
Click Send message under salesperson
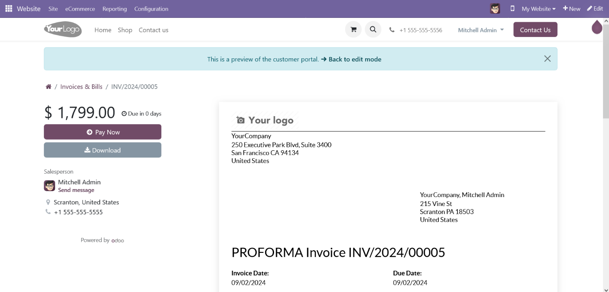coord(76,190)
